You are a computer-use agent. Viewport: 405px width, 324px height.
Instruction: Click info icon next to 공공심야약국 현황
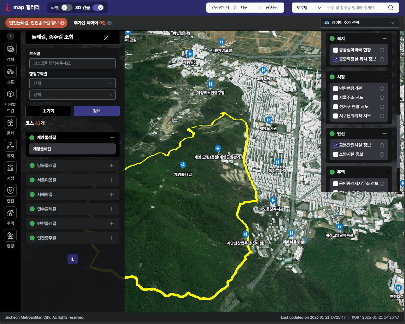coord(382,50)
